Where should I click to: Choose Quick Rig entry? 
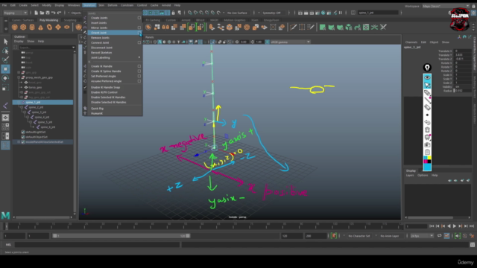pyautogui.click(x=98, y=109)
